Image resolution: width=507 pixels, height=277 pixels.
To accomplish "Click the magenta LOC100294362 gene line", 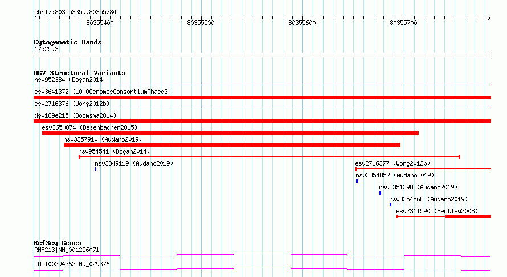I will (262, 269).
